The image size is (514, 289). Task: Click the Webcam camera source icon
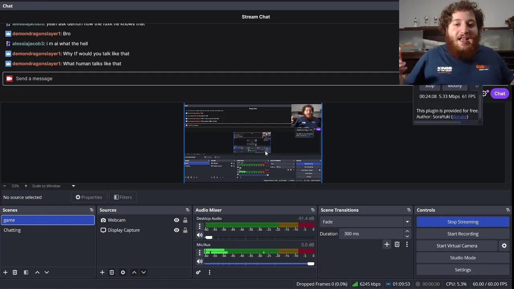[103, 220]
